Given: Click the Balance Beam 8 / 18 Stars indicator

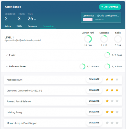Looking at the screenshot, I should (89, 66).
